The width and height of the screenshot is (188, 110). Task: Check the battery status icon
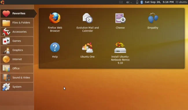(137, 2)
